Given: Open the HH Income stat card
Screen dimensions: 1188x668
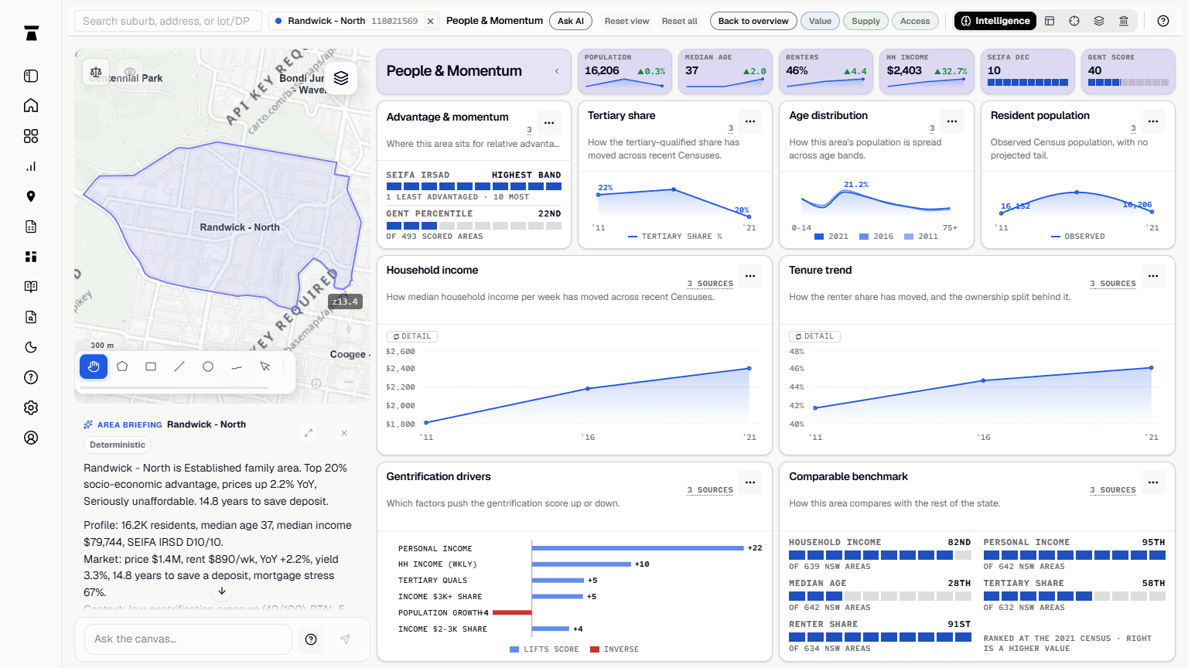Looking at the screenshot, I should click(927, 71).
